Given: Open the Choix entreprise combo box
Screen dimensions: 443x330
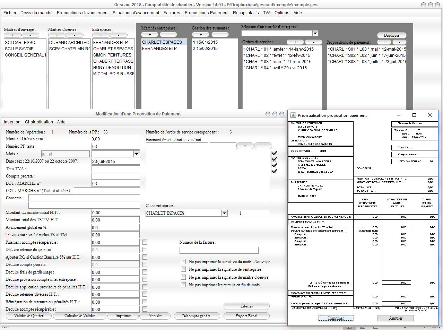Looking at the screenshot, I should tap(224, 213).
